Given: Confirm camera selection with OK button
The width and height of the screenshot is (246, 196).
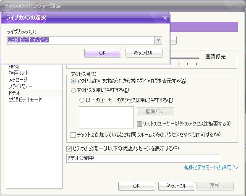Looking at the screenshot, I should point(103,53).
